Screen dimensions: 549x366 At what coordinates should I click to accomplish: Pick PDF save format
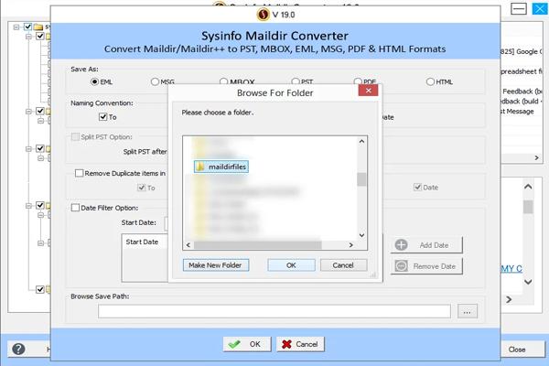pyautogui.click(x=358, y=81)
